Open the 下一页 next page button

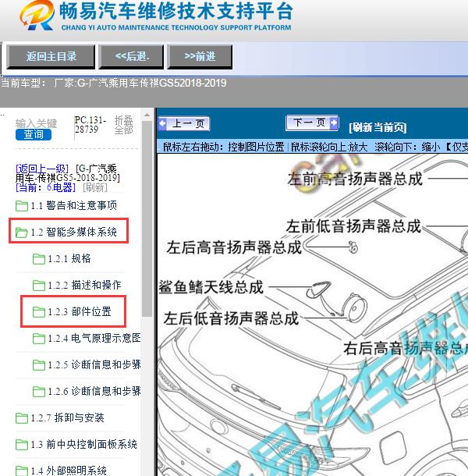coord(312,123)
